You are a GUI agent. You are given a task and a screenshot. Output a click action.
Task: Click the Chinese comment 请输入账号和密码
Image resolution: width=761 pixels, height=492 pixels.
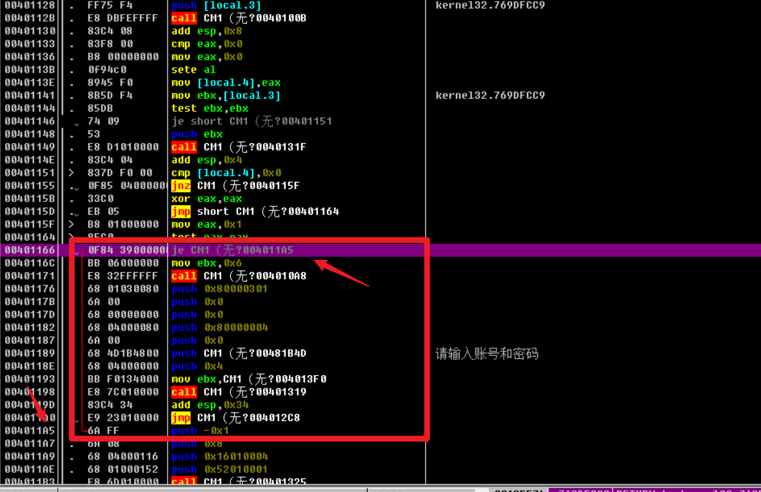(487, 353)
